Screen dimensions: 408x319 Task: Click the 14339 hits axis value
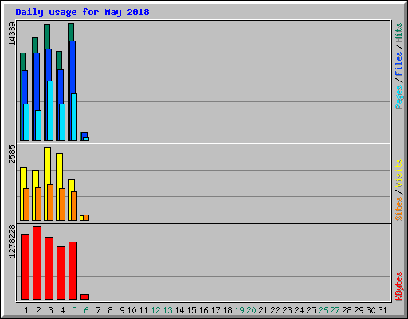tap(12, 34)
